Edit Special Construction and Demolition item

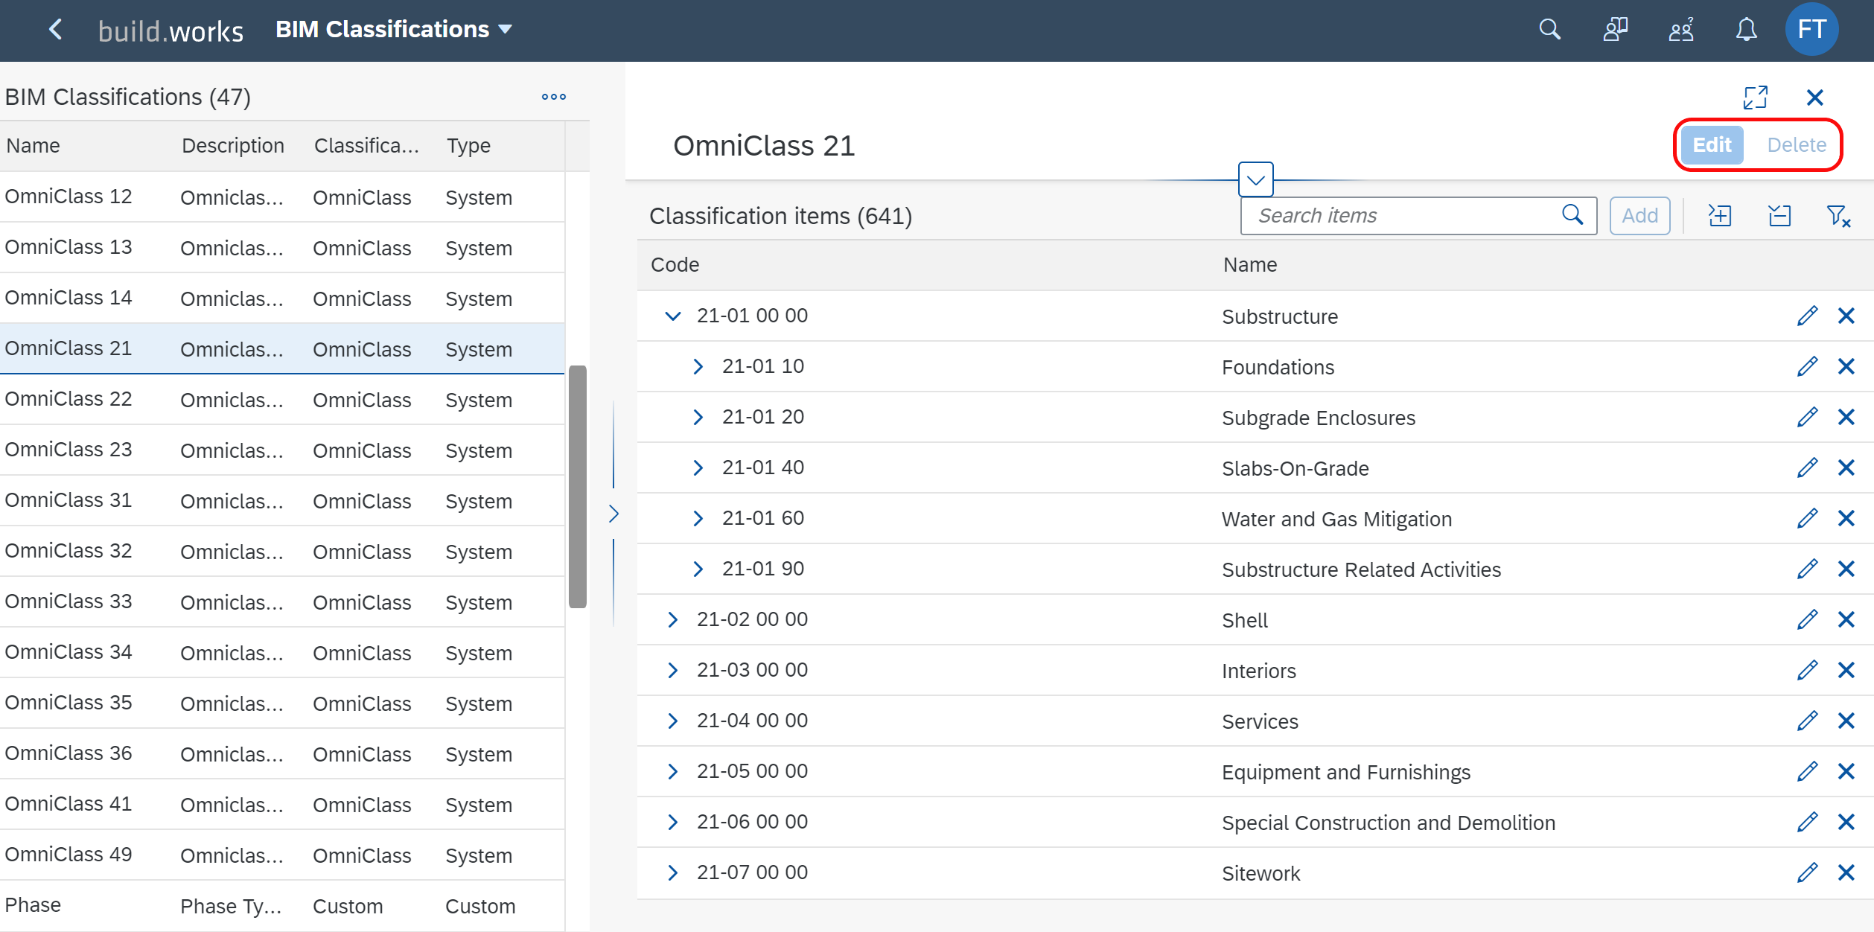(1807, 822)
